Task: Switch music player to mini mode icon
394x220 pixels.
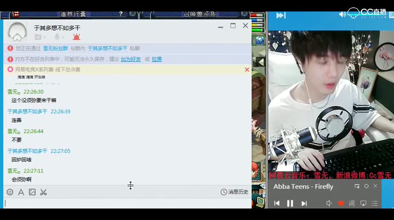Action: 357,186
